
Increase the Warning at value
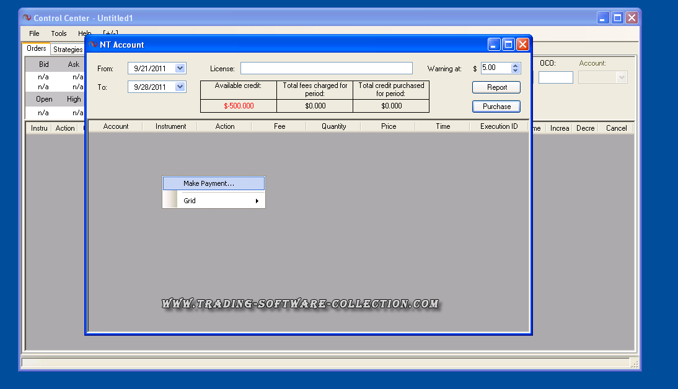coord(516,66)
